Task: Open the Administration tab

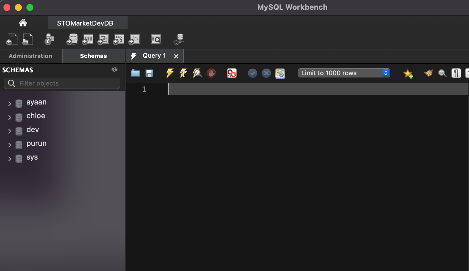Action: point(30,56)
